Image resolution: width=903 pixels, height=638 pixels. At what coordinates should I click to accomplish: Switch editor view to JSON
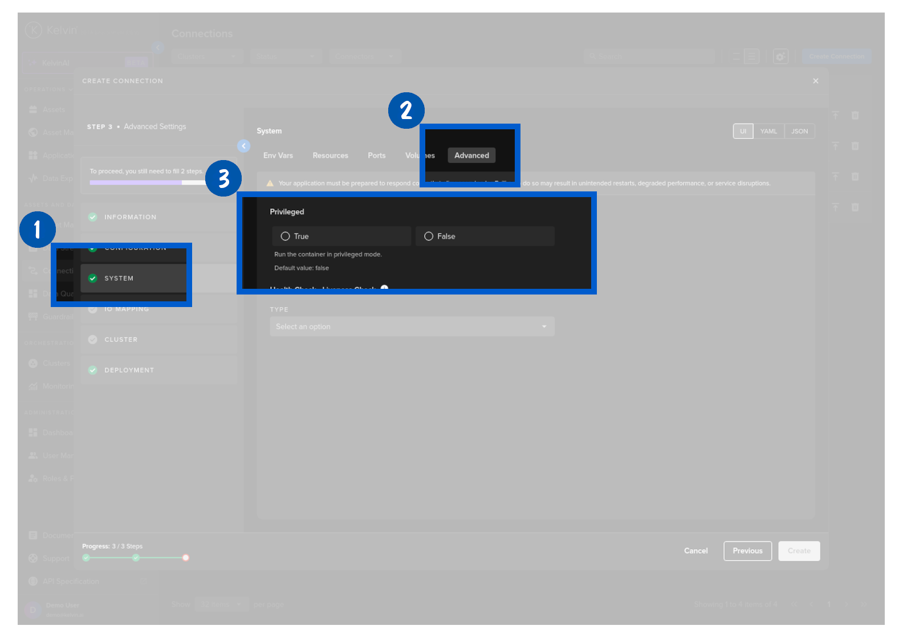[799, 132]
